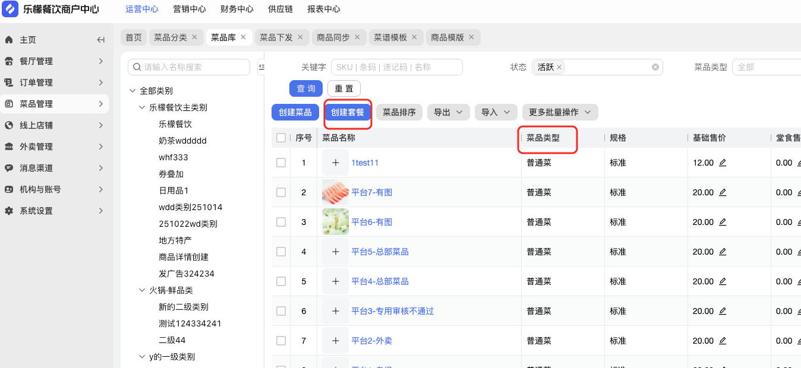Select the checkbox for row 1 1test11

[281, 163]
